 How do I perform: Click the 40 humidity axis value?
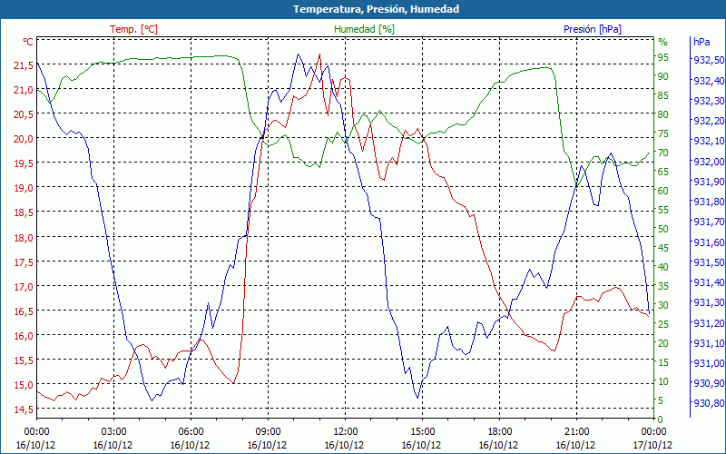click(663, 267)
